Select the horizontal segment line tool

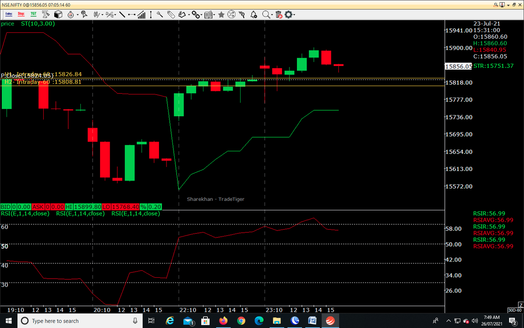point(131,14)
